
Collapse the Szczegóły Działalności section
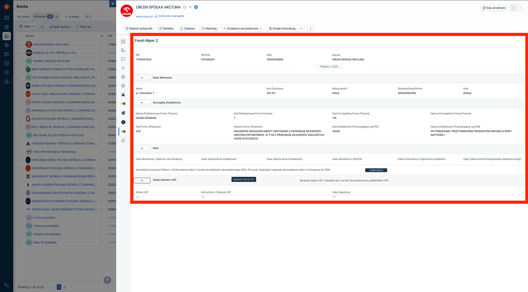pos(142,103)
